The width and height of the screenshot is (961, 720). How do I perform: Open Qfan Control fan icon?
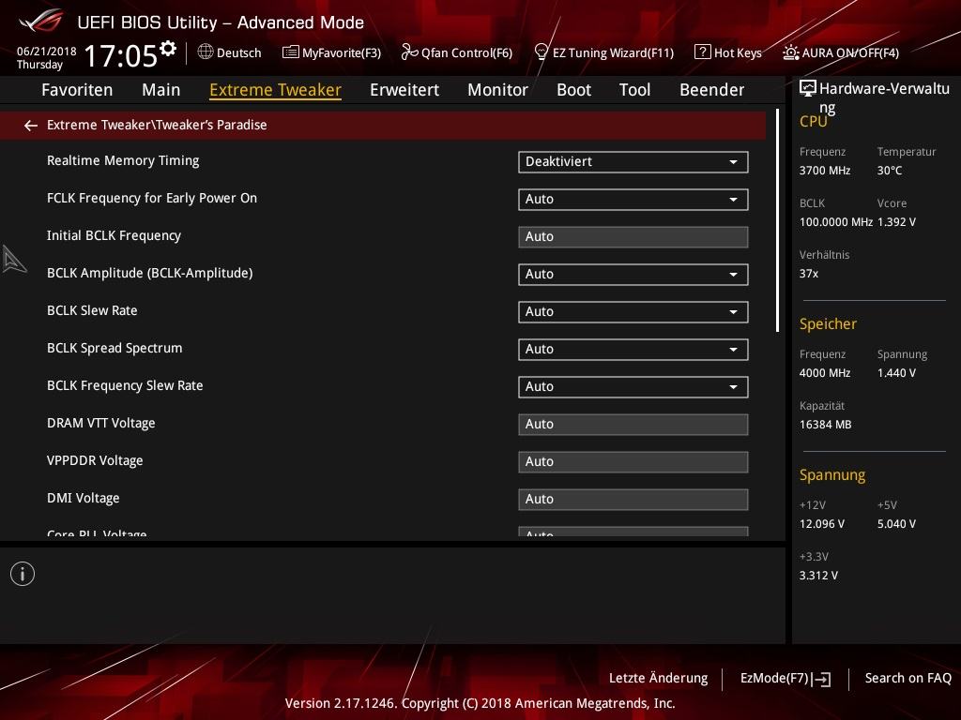coord(409,52)
